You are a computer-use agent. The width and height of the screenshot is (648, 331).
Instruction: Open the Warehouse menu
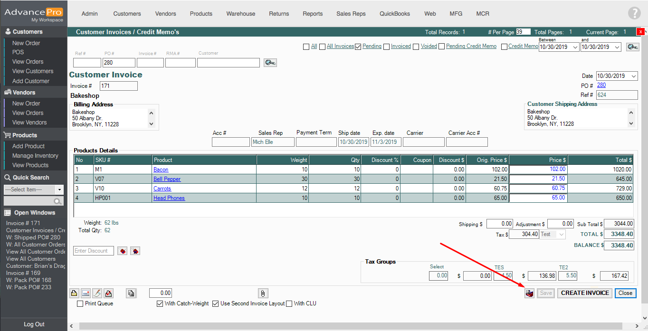[240, 14]
